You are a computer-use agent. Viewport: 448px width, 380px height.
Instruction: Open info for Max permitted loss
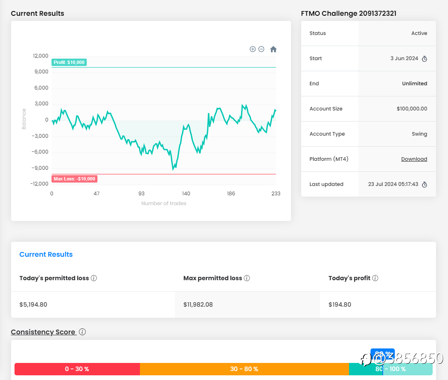click(x=247, y=278)
